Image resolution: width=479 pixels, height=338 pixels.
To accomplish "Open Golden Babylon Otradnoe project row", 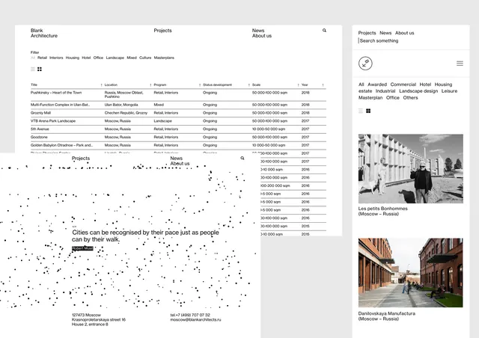I will coord(178,145).
